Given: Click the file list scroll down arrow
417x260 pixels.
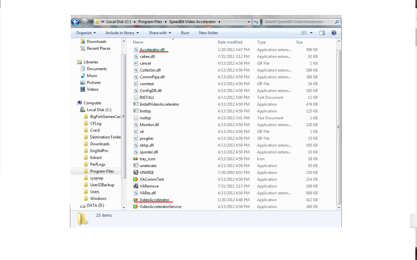Looking at the screenshot, I should [x=339, y=207].
